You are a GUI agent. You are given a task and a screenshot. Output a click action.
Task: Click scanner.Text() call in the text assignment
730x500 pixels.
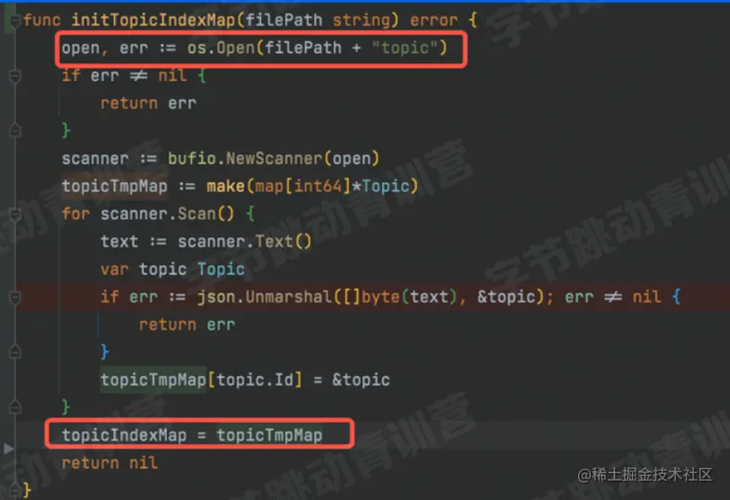pos(245,242)
